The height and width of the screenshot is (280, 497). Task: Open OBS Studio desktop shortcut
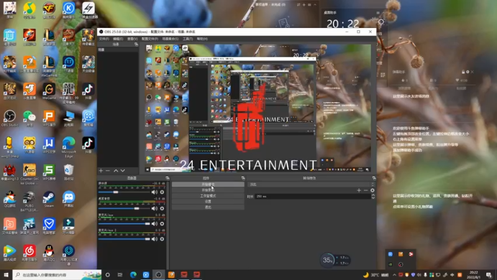[9, 118]
